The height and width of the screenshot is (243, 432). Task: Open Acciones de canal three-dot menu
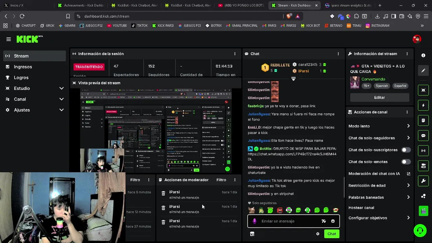407,112
